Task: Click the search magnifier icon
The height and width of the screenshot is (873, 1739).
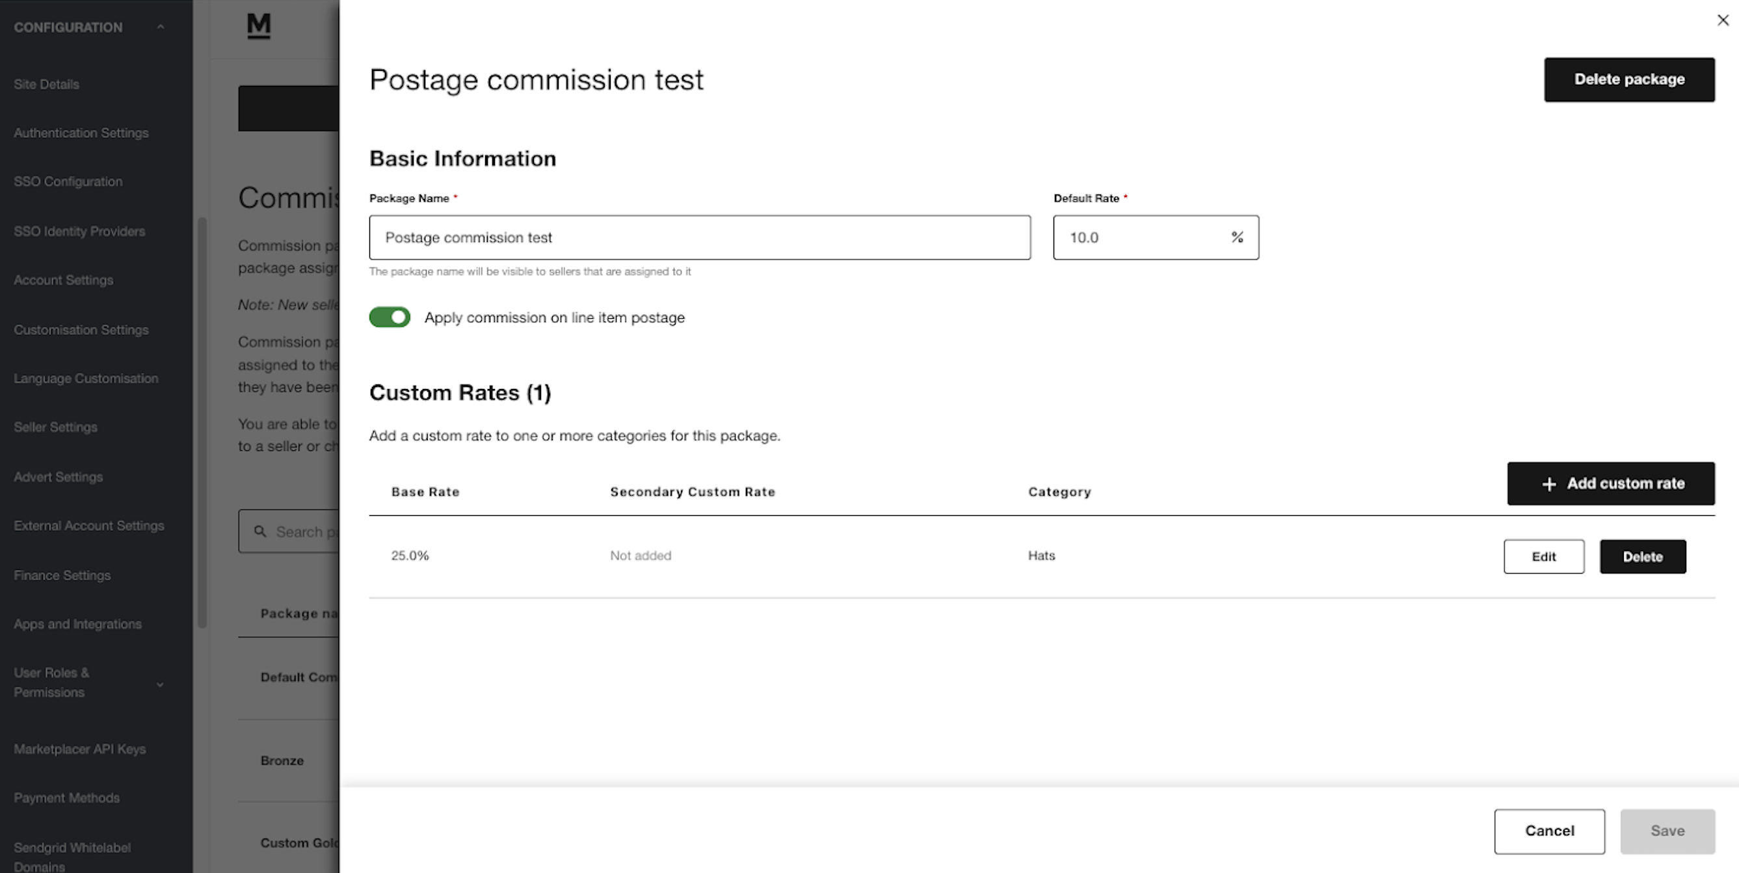Action: pos(260,531)
